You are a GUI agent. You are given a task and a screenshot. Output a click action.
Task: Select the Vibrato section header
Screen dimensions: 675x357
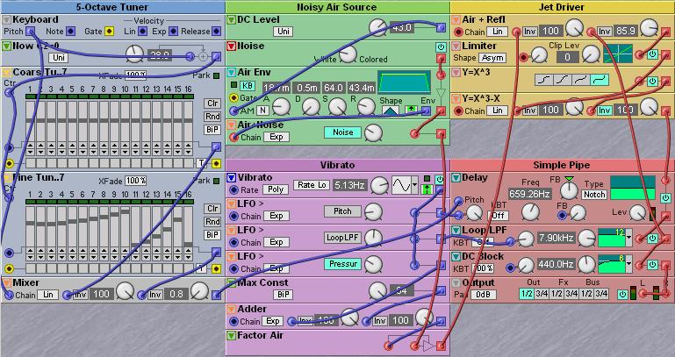point(337,165)
